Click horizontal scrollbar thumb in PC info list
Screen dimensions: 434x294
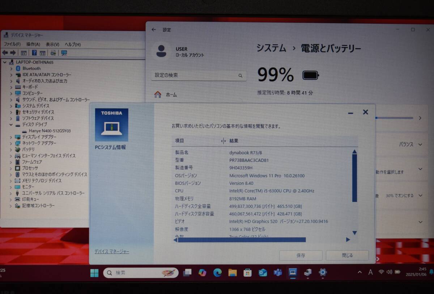(242, 240)
